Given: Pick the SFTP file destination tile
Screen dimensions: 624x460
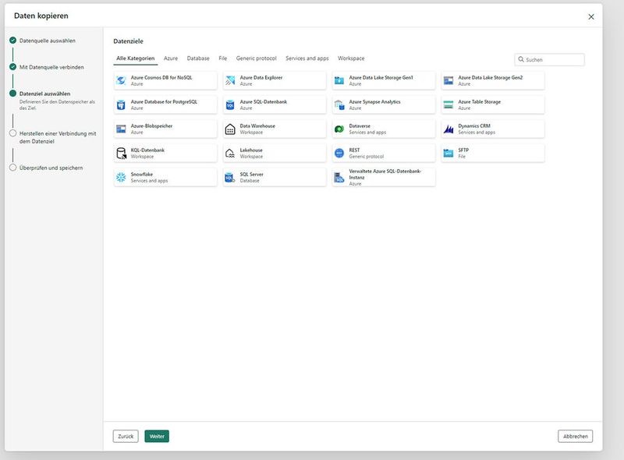Looking at the screenshot, I should tap(492, 153).
